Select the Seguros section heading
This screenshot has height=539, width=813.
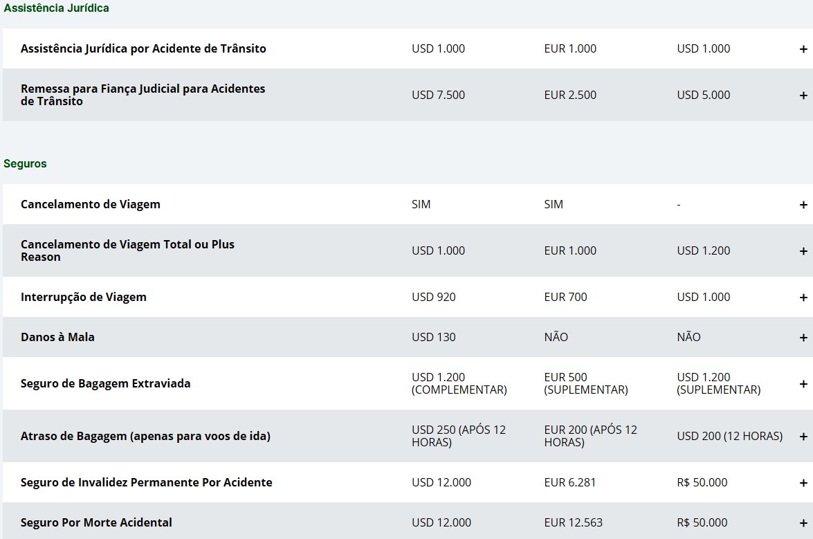coord(25,164)
